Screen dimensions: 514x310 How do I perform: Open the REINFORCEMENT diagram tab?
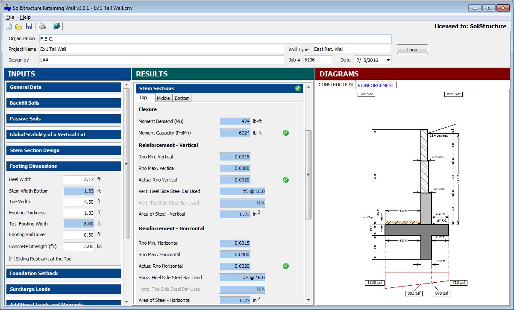376,85
